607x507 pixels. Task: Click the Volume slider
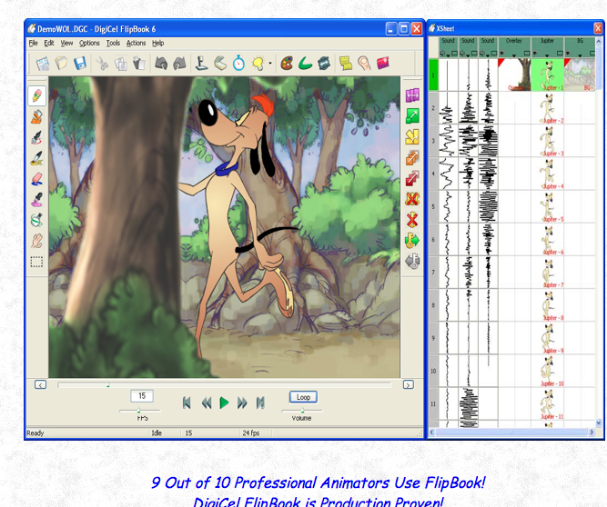point(302,411)
